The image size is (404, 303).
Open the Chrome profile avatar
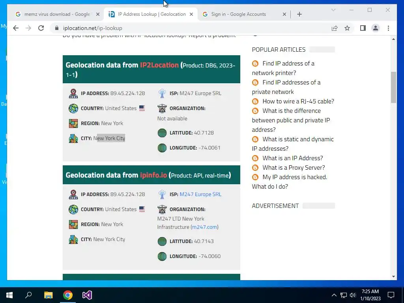[376, 28]
